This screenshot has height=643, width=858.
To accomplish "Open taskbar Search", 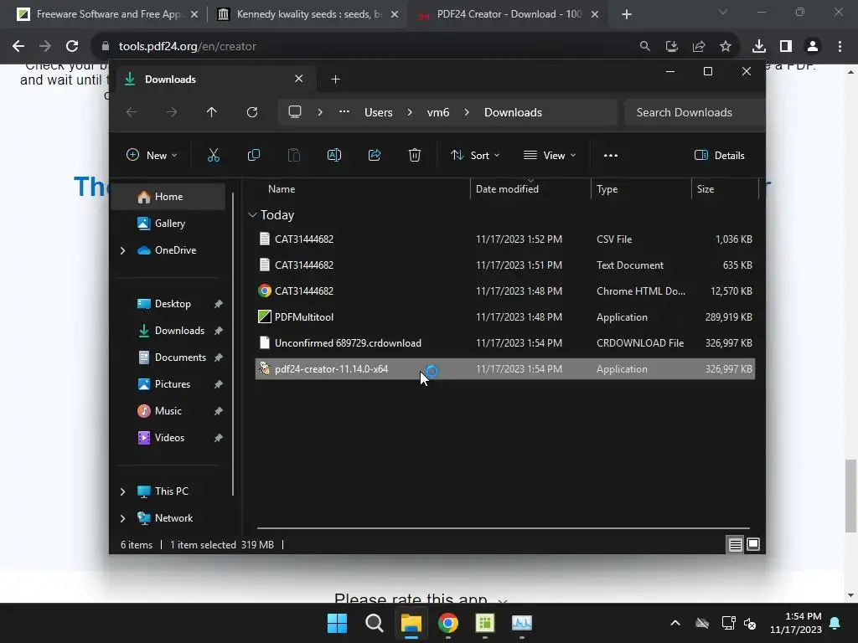I will 375,623.
